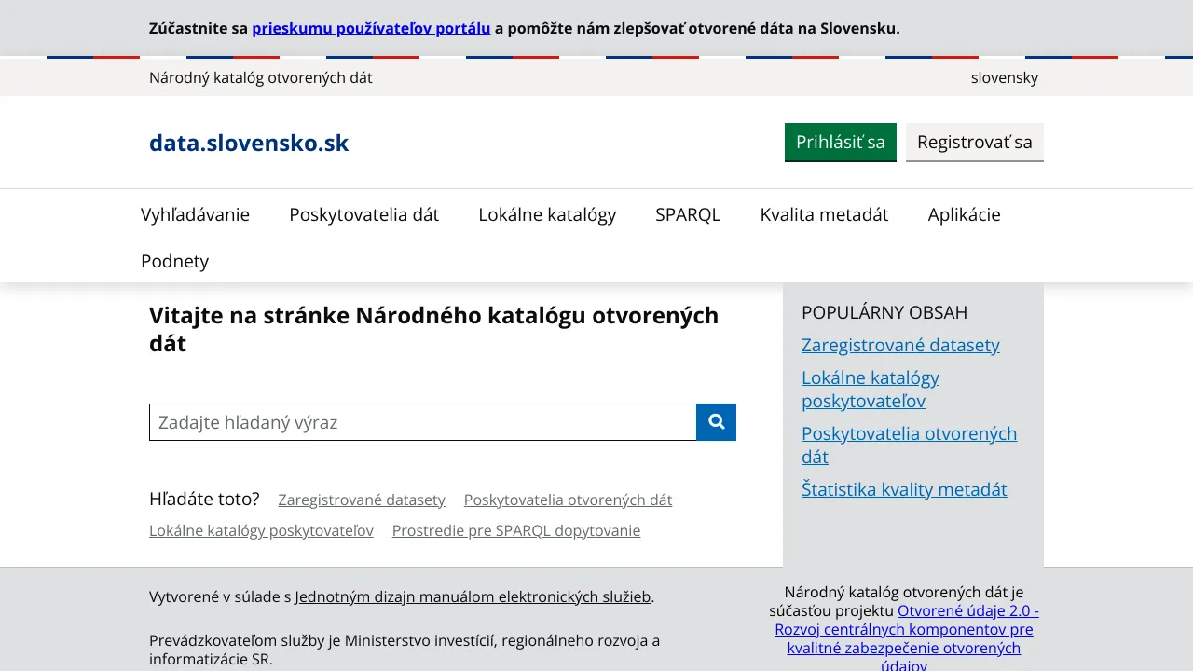Open the Aplikácie navigation item
This screenshot has width=1193, height=671.
click(964, 214)
